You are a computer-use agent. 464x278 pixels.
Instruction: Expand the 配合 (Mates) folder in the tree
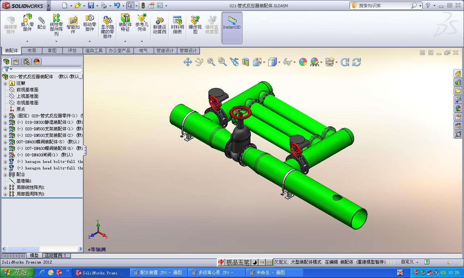coord(5,174)
